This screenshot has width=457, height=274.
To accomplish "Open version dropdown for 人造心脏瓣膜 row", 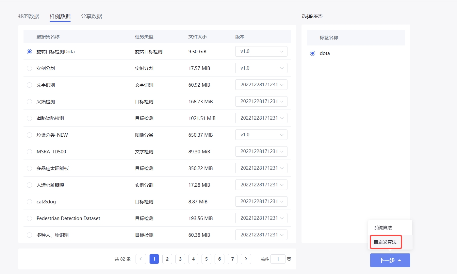I will [261, 185].
